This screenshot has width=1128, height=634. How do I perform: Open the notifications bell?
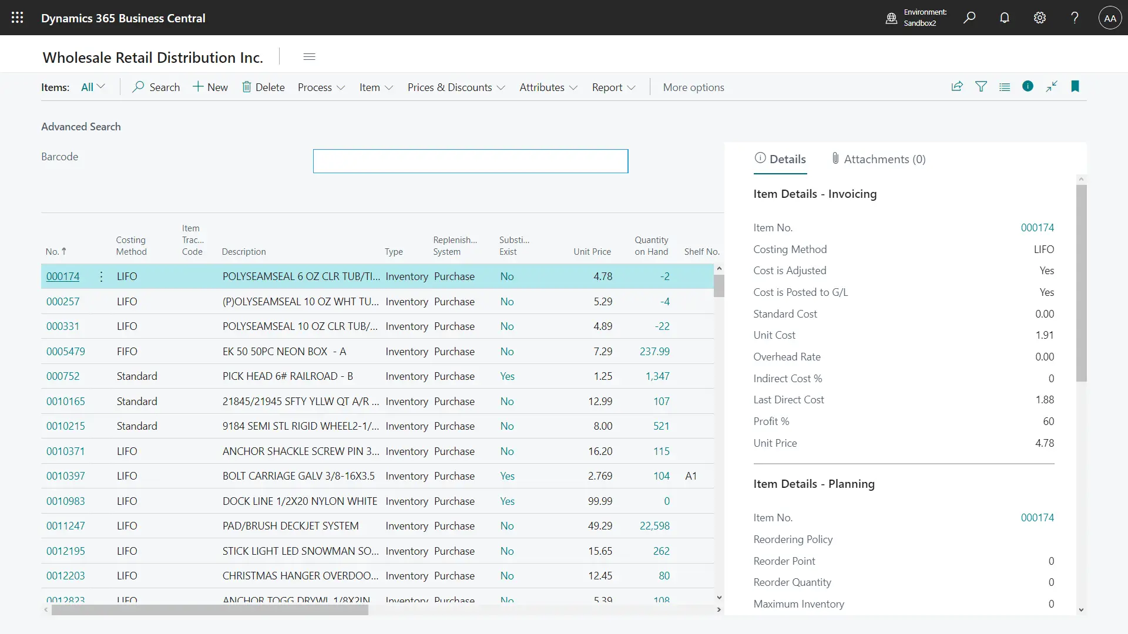pyautogui.click(x=1005, y=18)
